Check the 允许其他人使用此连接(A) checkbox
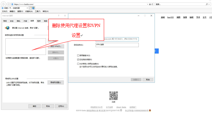This screenshot has height=113, width=212. click(78, 64)
